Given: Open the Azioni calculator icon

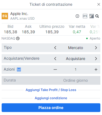Looking at the screenshot, I should [x=19, y=69].
